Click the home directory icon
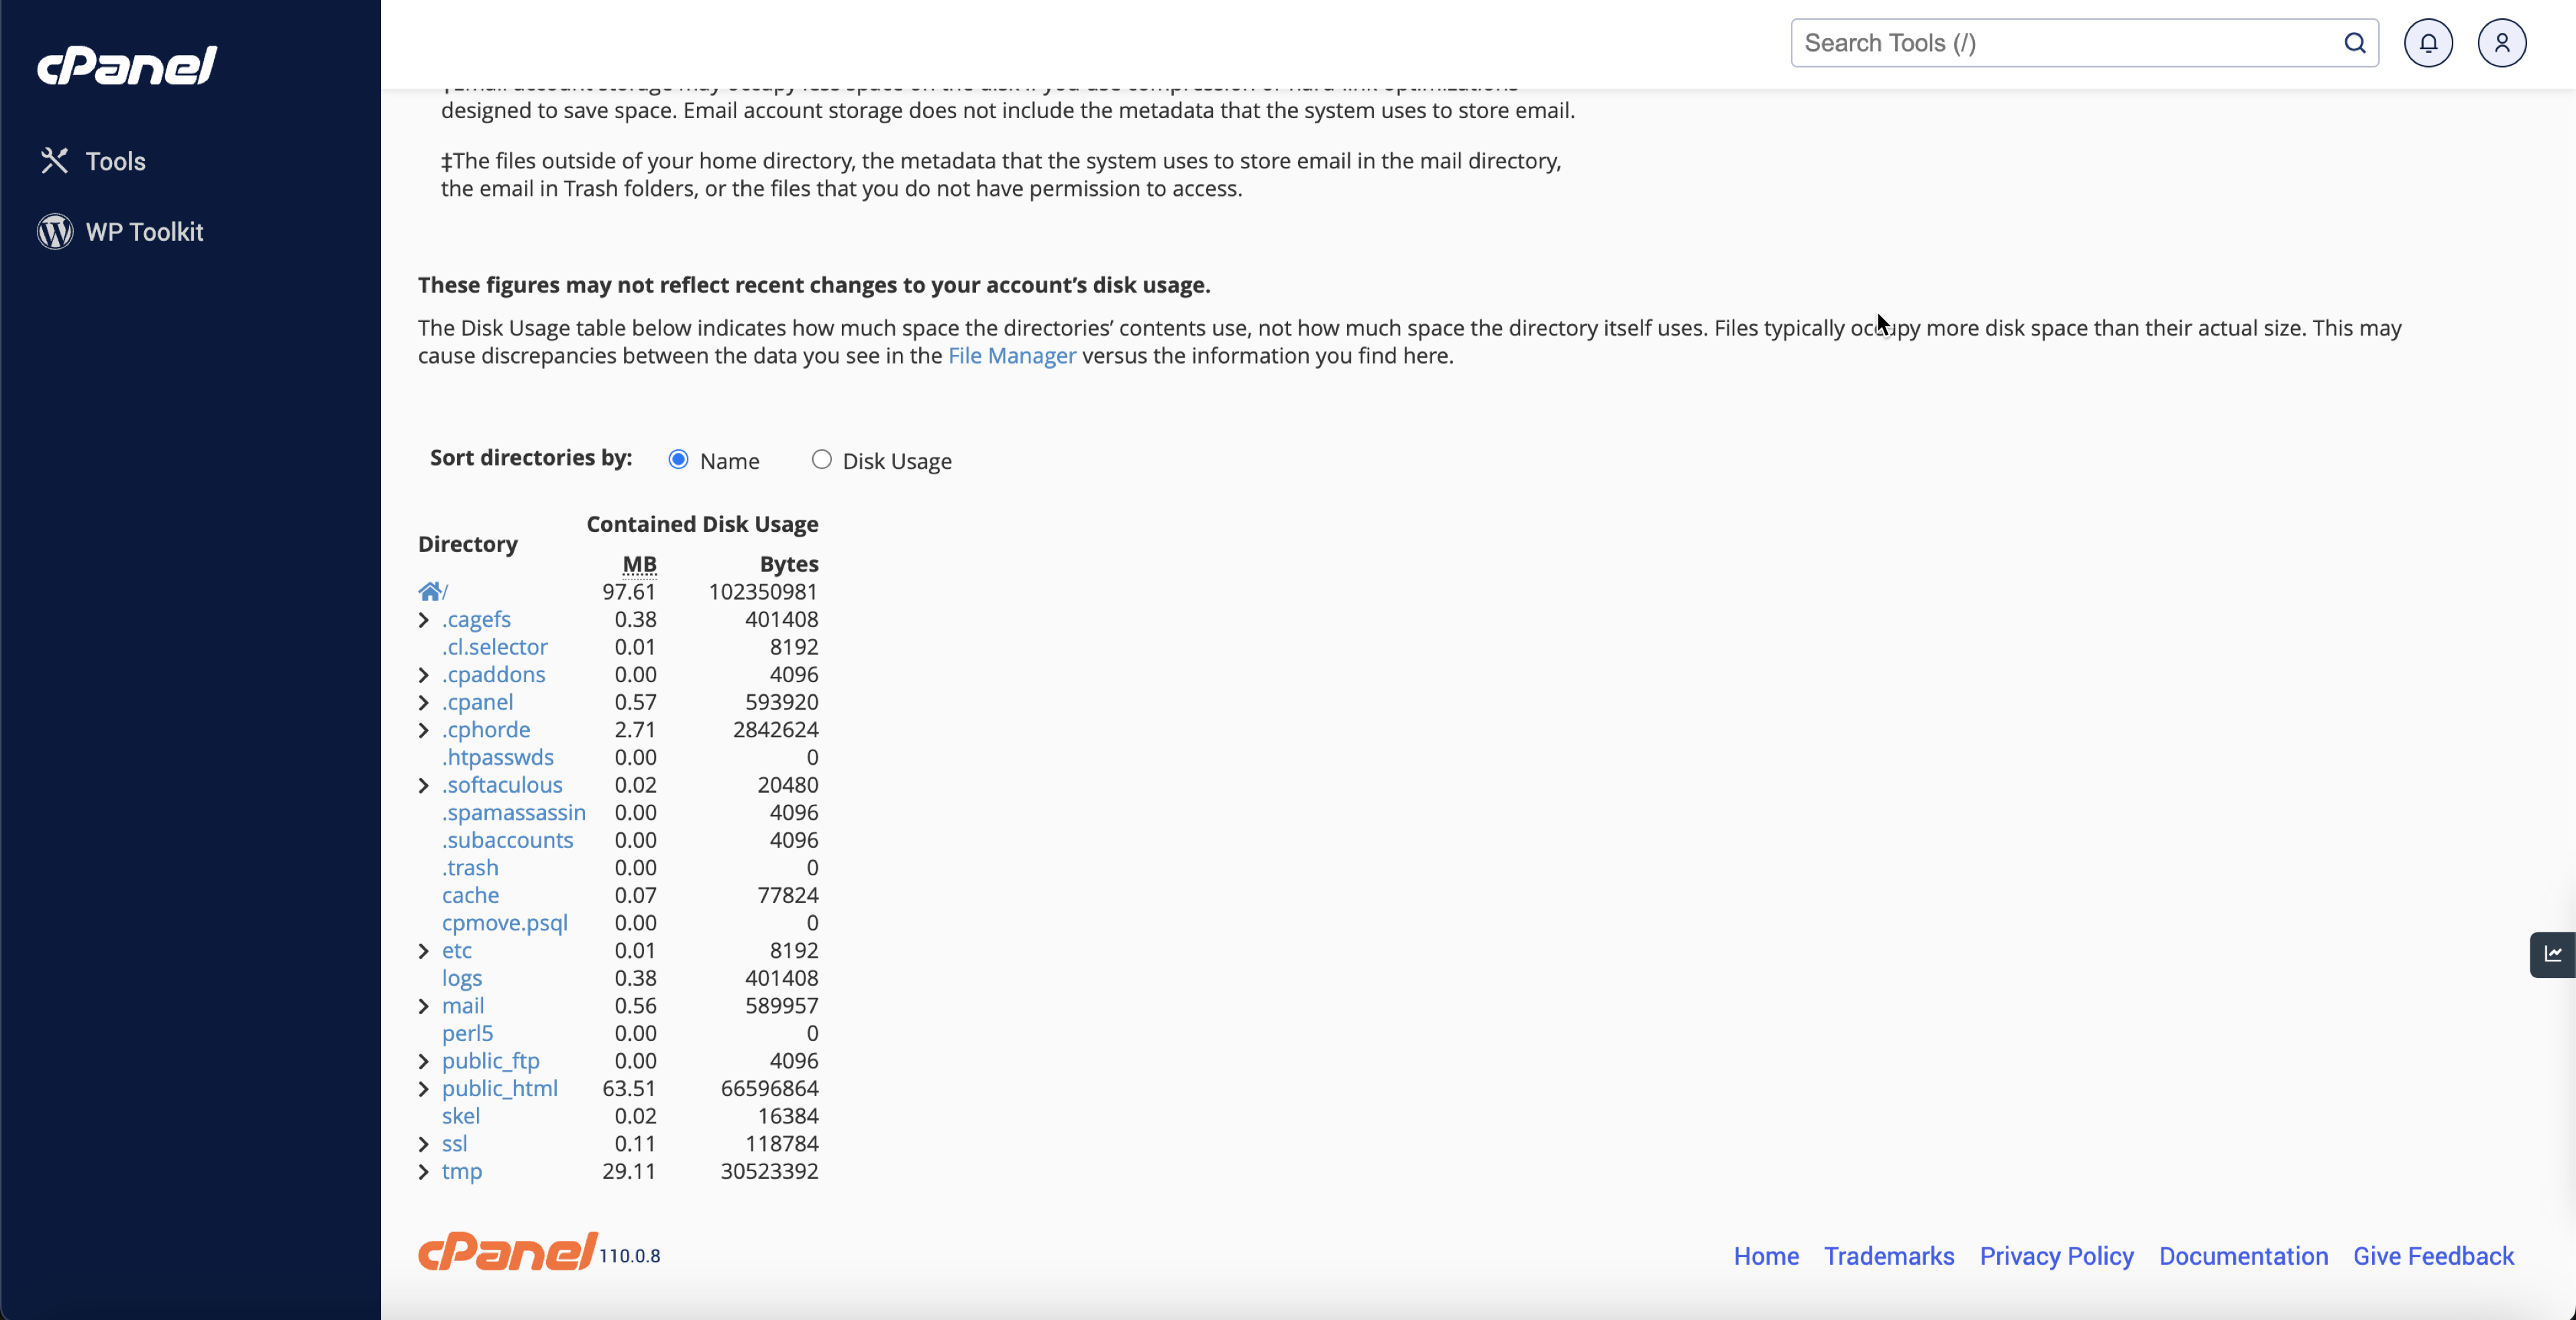The height and width of the screenshot is (1320, 2576). tap(430, 591)
